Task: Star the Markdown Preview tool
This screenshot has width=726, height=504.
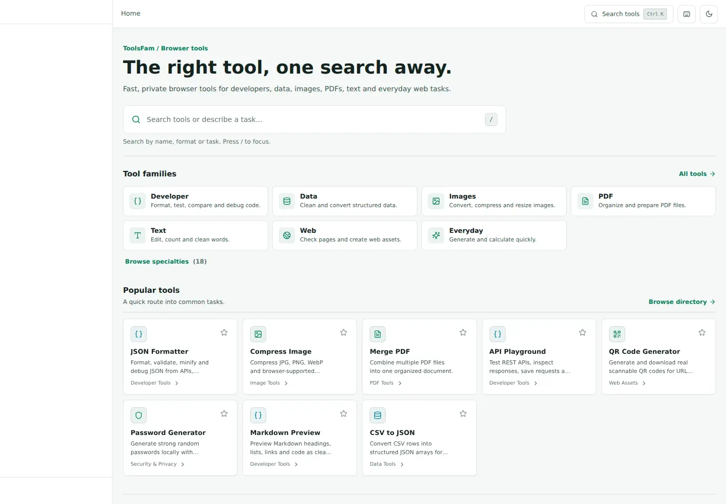Action: coord(343,414)
